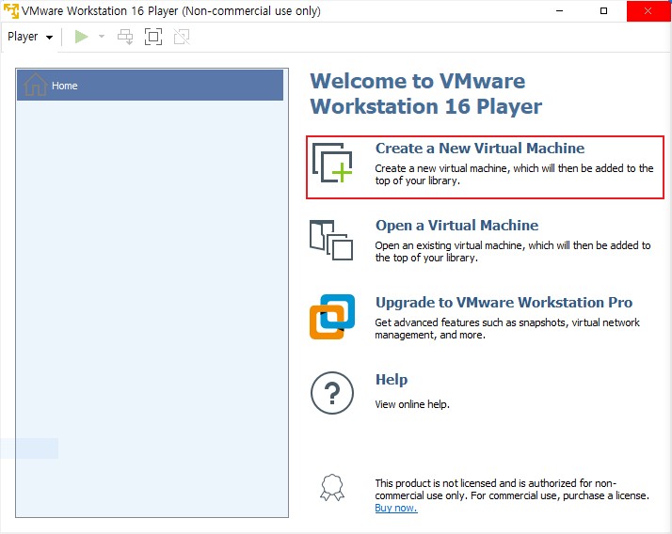The height and width of the screenshot is (534, 672).
Task: Click the question mark help icon
Action: click(x=332, y=393)
